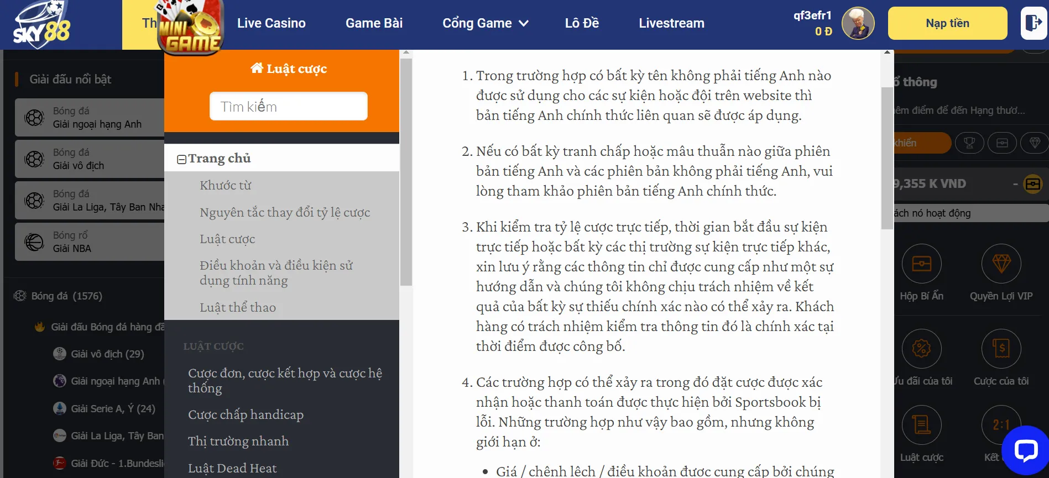Open the Hộp Bí Ẩn chest icon
1049x478 pixels.
point(921,264)
